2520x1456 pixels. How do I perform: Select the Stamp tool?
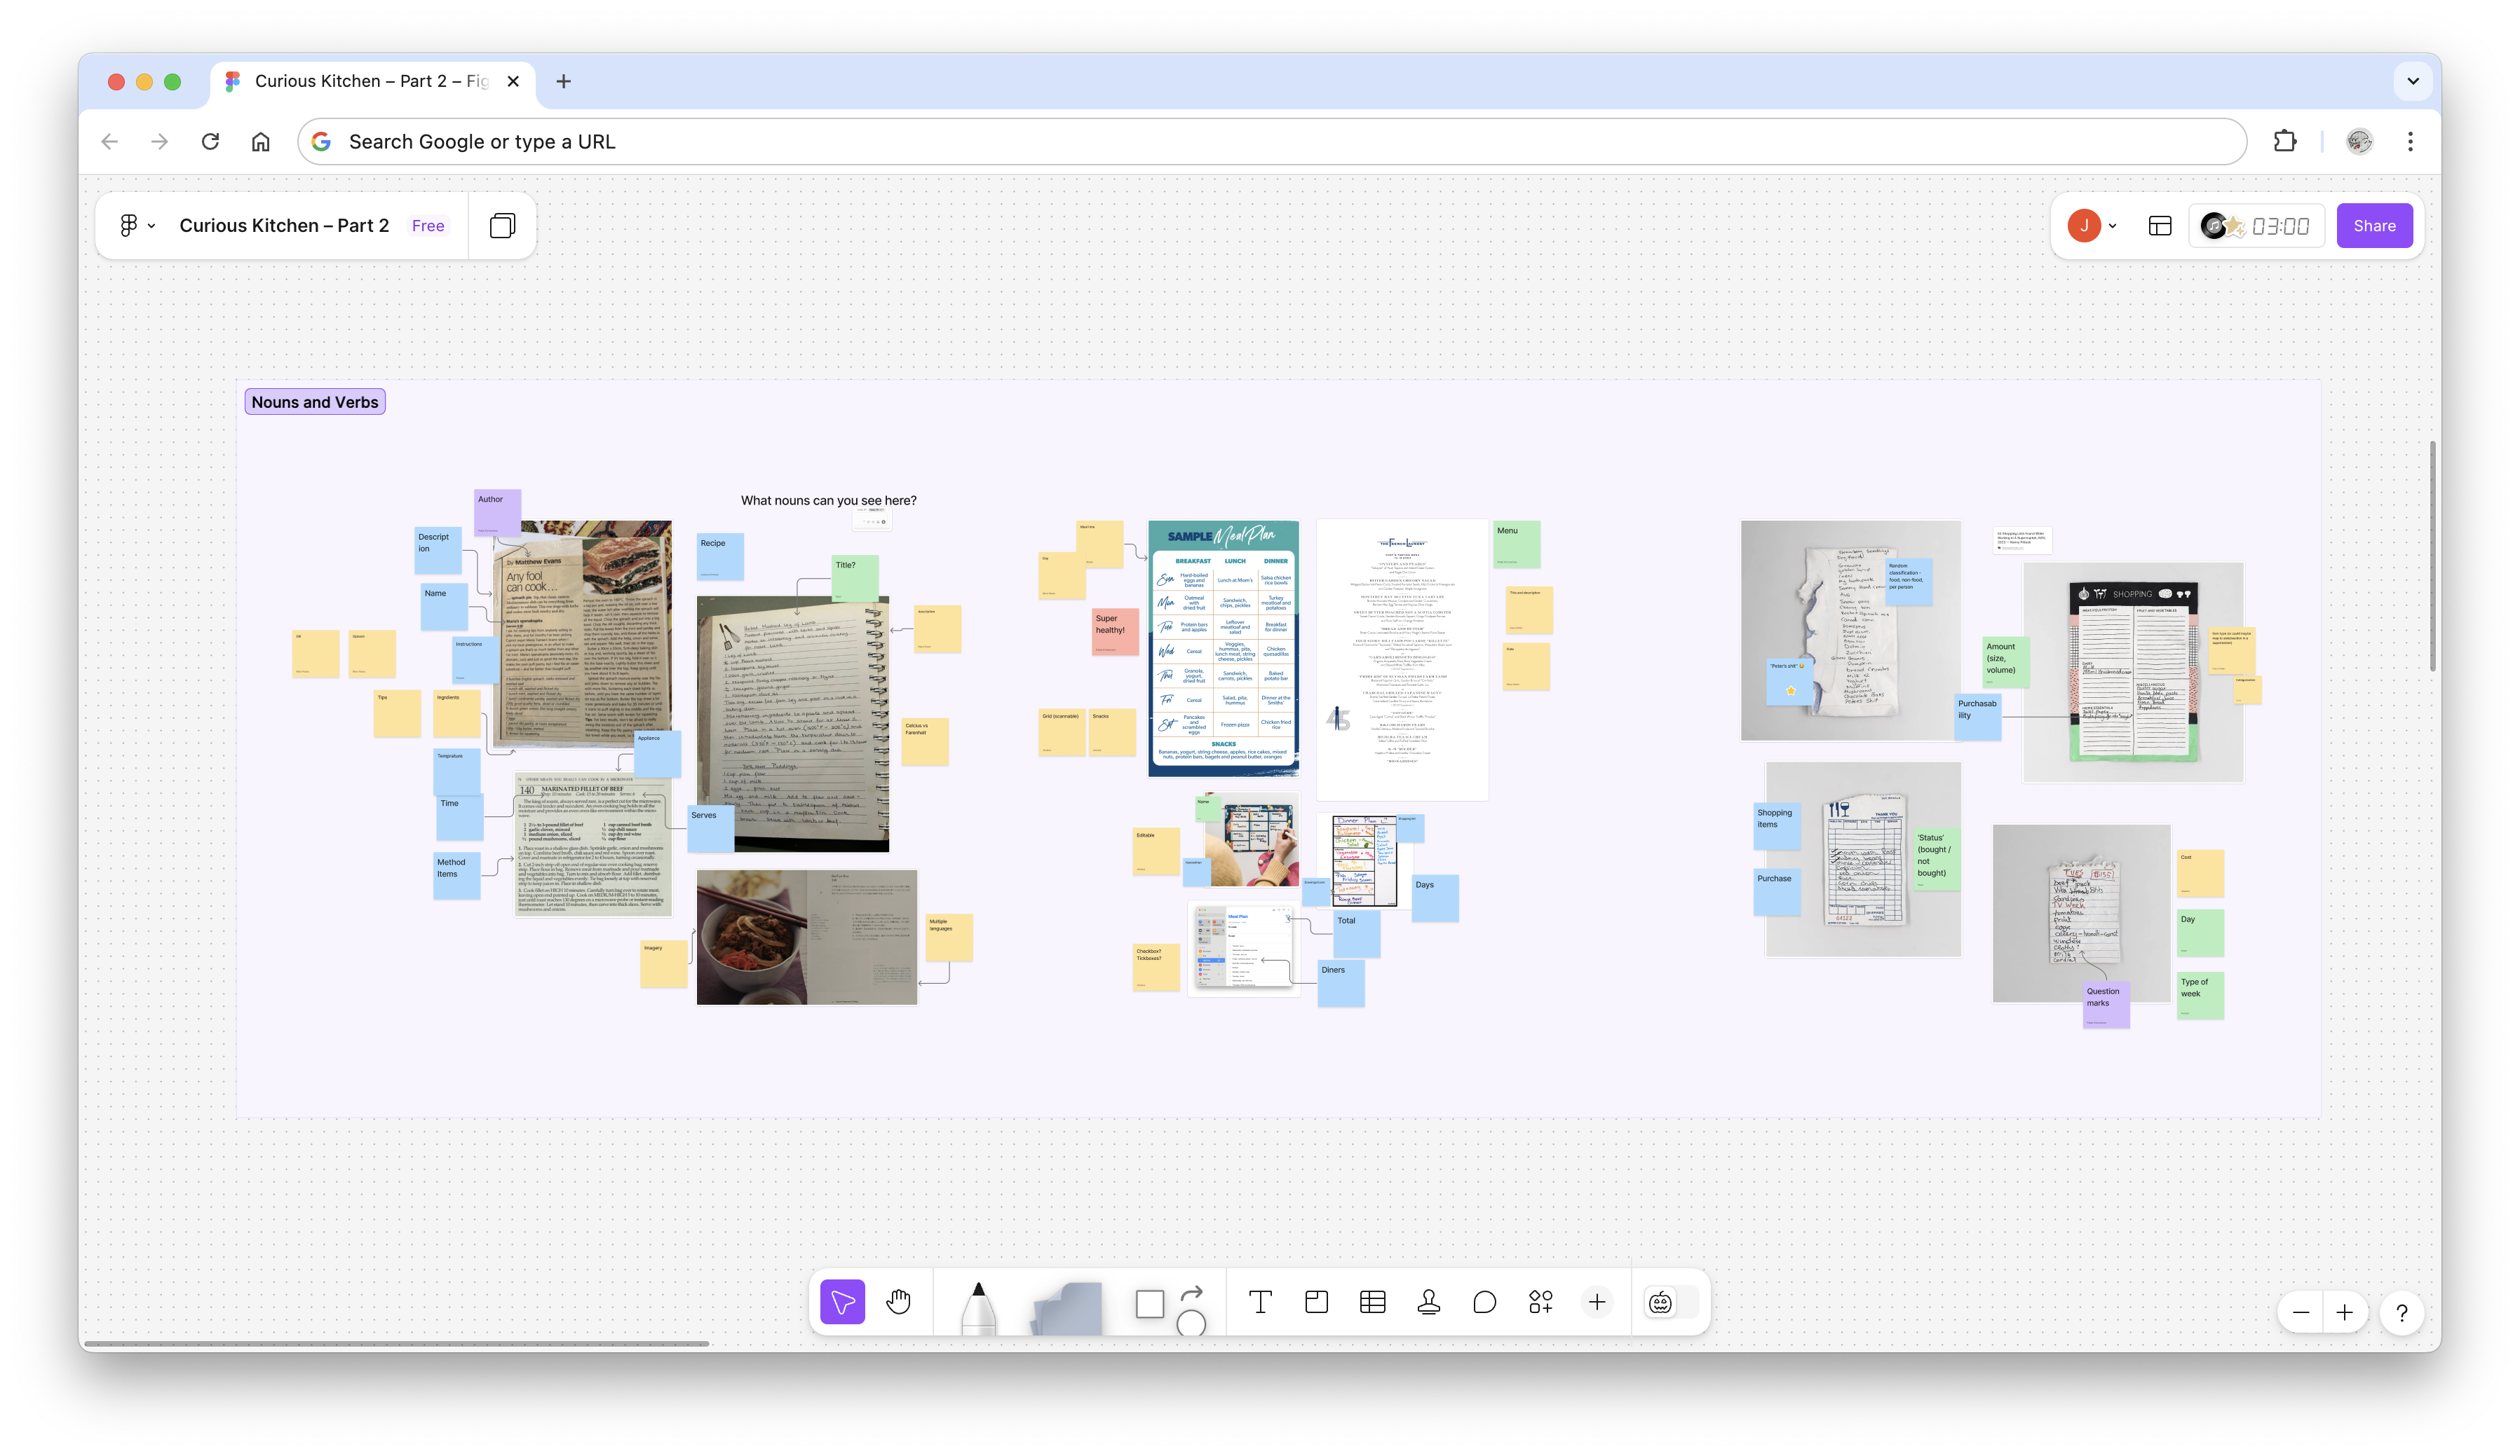point(1427,1302)
